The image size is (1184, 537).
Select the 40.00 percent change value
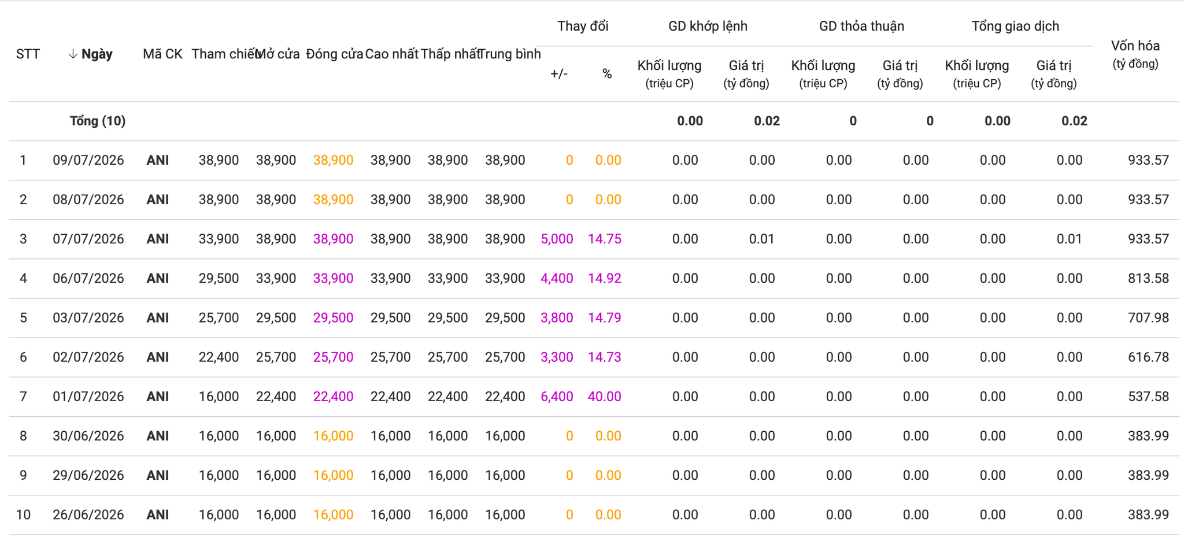pyautogui.click(x=604, y=397)
